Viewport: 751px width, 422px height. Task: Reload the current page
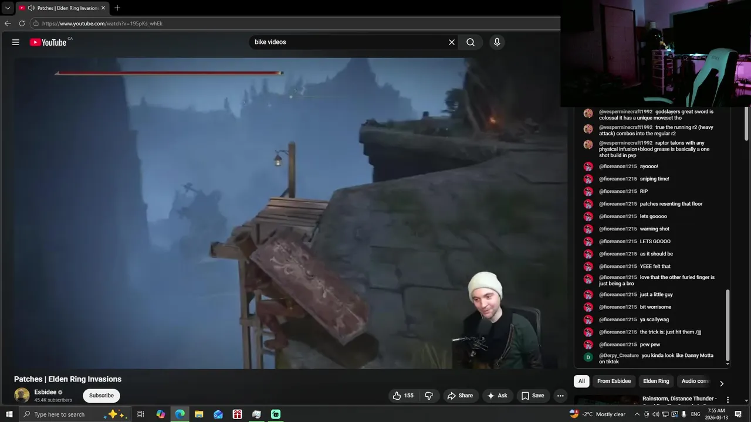point(22,23)
